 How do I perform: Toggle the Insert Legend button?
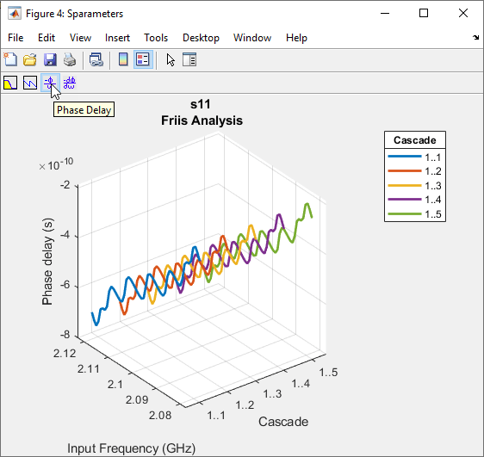pos(143,59)
